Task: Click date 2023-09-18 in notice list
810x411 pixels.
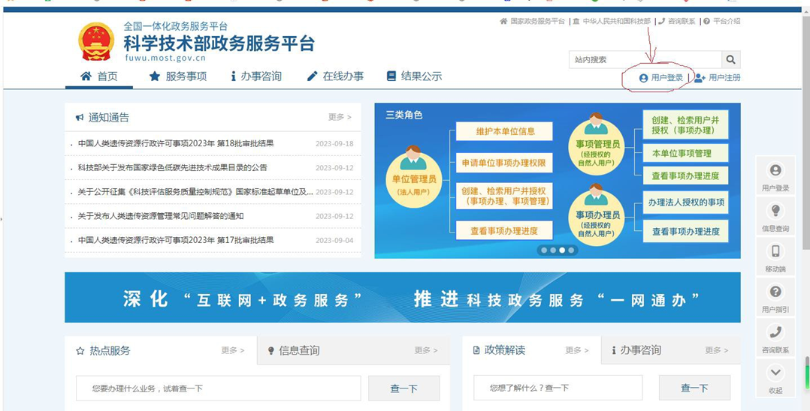Action: tap(335, 144)
